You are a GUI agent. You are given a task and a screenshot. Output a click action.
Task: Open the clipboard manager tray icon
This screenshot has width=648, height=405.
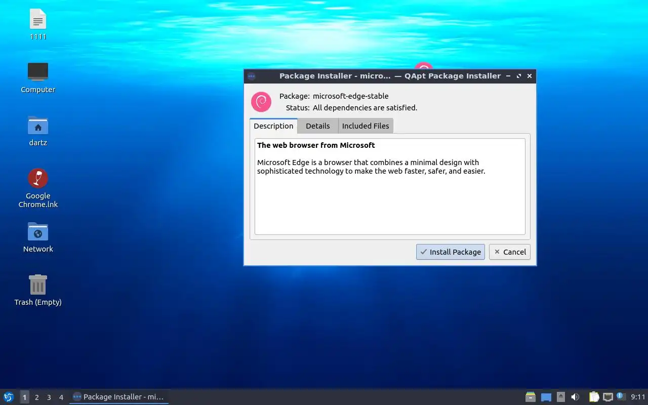(594, 397)
